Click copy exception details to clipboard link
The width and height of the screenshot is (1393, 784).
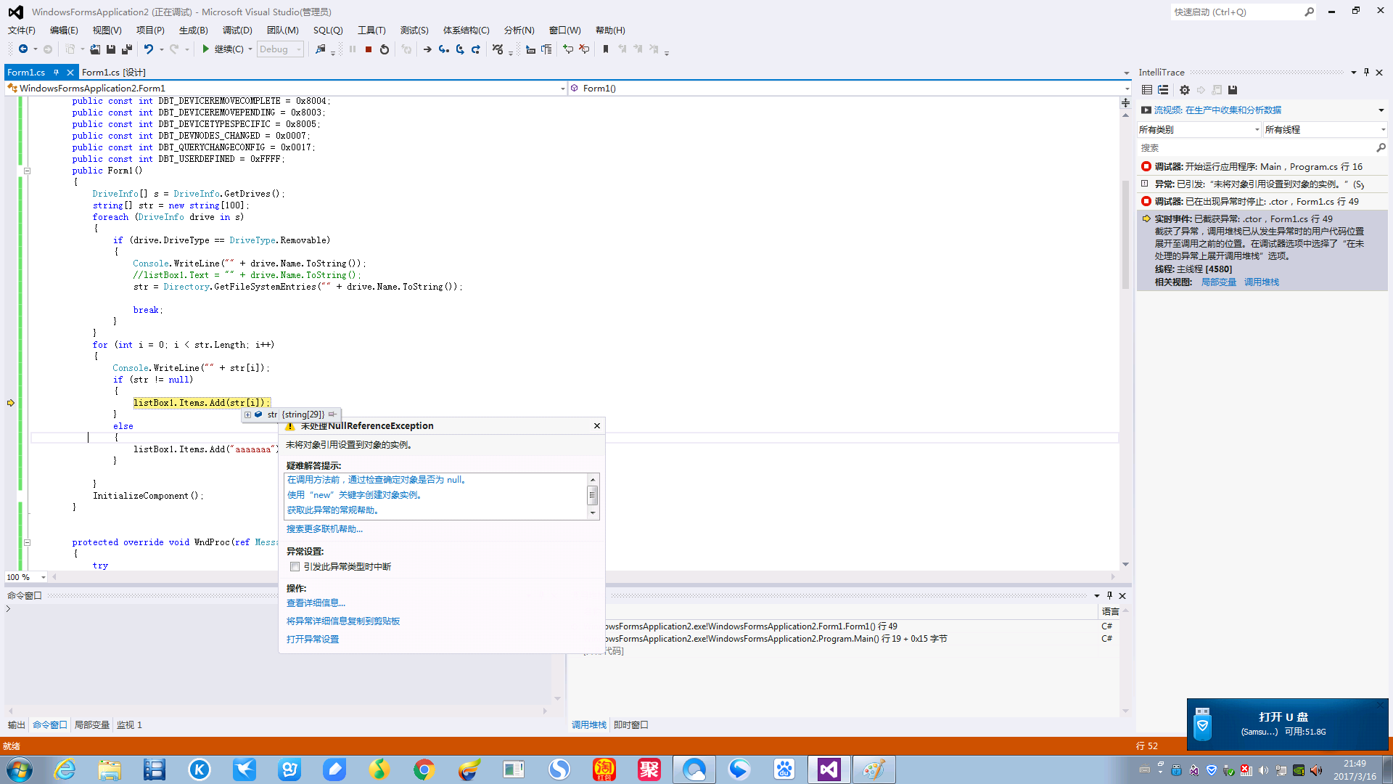(x=343, y=621)
